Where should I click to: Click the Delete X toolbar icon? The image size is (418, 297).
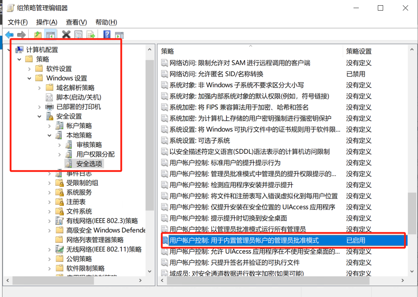pos(66,34)
